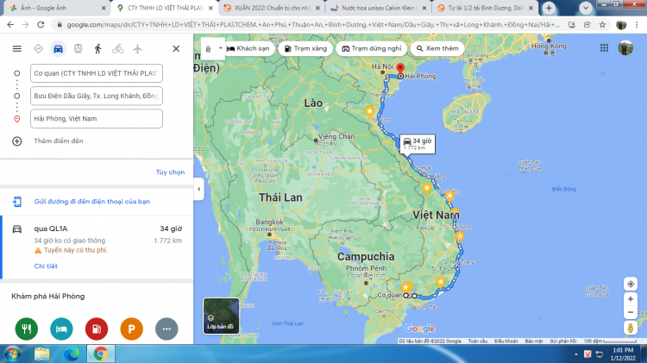Explore gas stations in Hải Phòng
This screenshot has width=647, height=363.
point(97,329)
